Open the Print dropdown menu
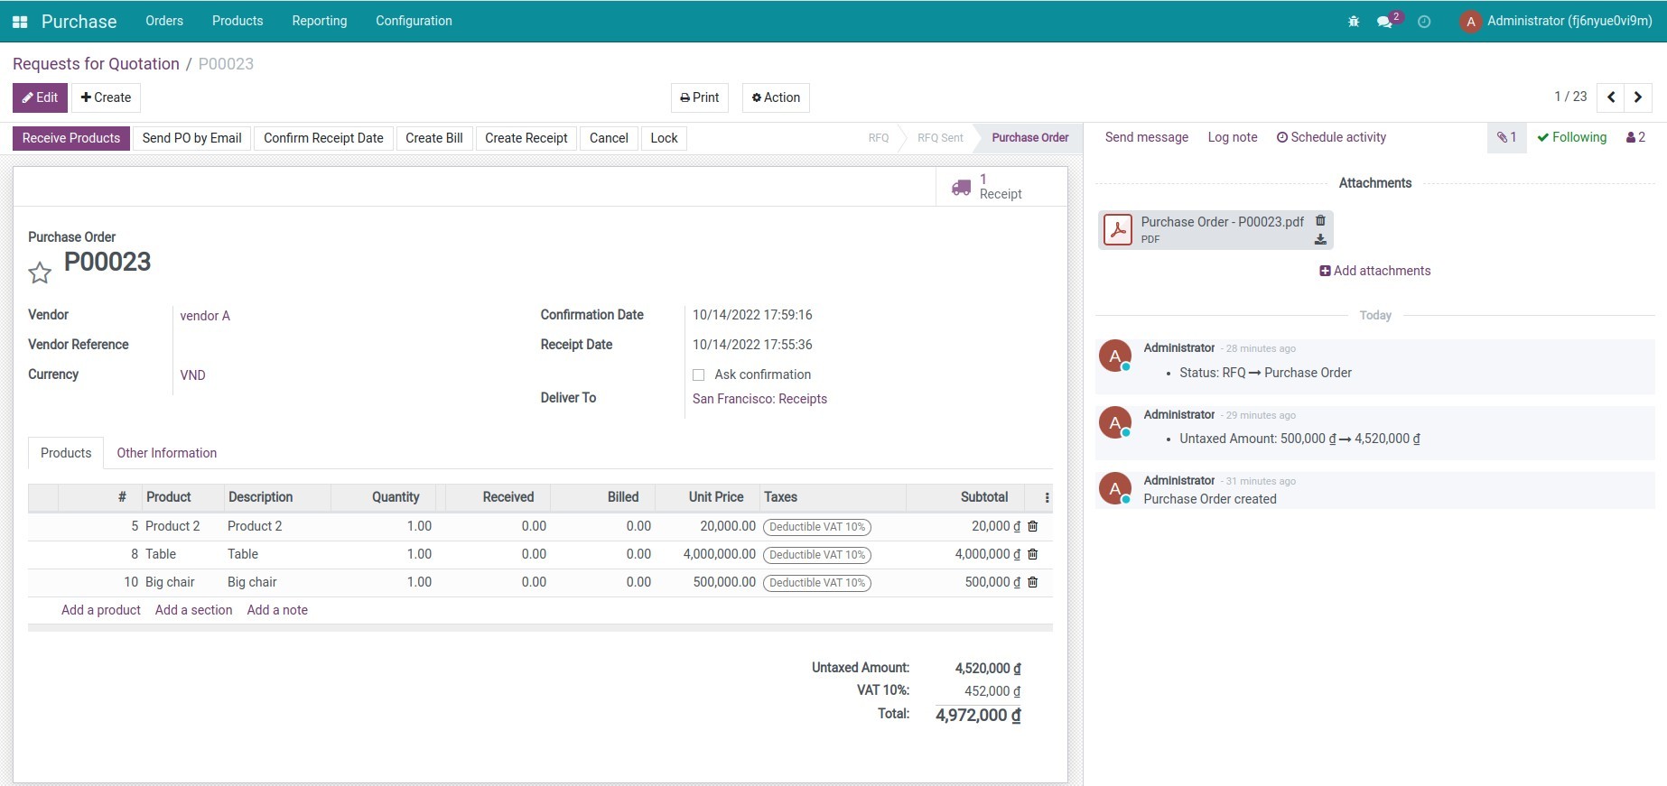The width and height of the screenshot is (1667, 786). tap(699, 97)
